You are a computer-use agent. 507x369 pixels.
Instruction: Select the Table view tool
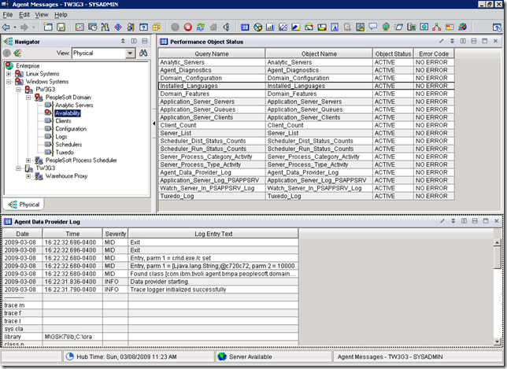tap(245, 27)
